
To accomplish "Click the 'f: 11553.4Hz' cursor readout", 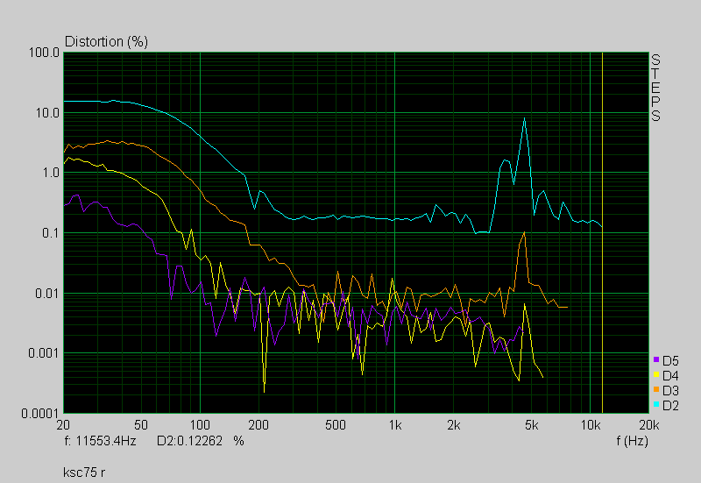I will 100,441.
